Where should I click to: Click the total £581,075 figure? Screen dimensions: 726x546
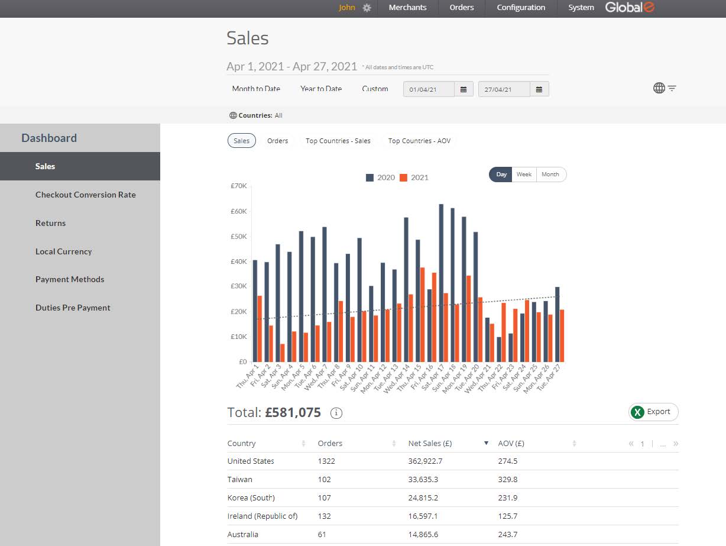tap(293, 412)
